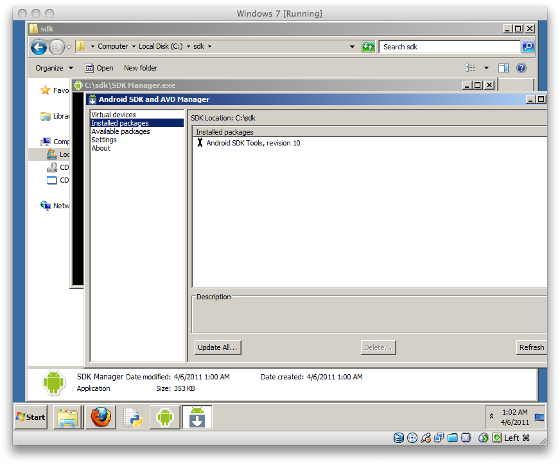Click the VirtualBox network status icon
Screen dimensions: 560x464
[439, 438]
